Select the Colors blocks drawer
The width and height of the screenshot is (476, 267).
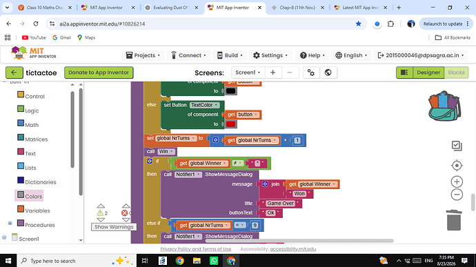point(30,196)
